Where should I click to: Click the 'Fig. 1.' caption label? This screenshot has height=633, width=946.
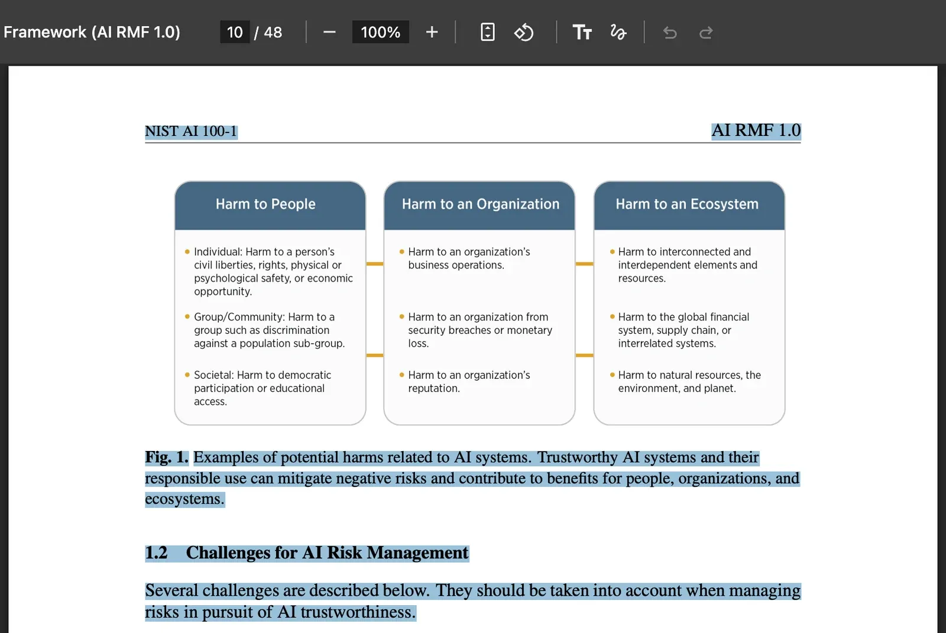pos(167,457)
